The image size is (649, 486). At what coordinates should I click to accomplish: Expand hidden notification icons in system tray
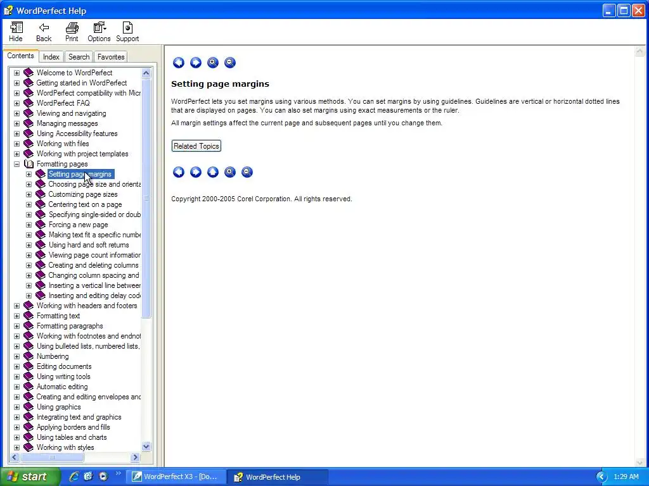[601, 477]
